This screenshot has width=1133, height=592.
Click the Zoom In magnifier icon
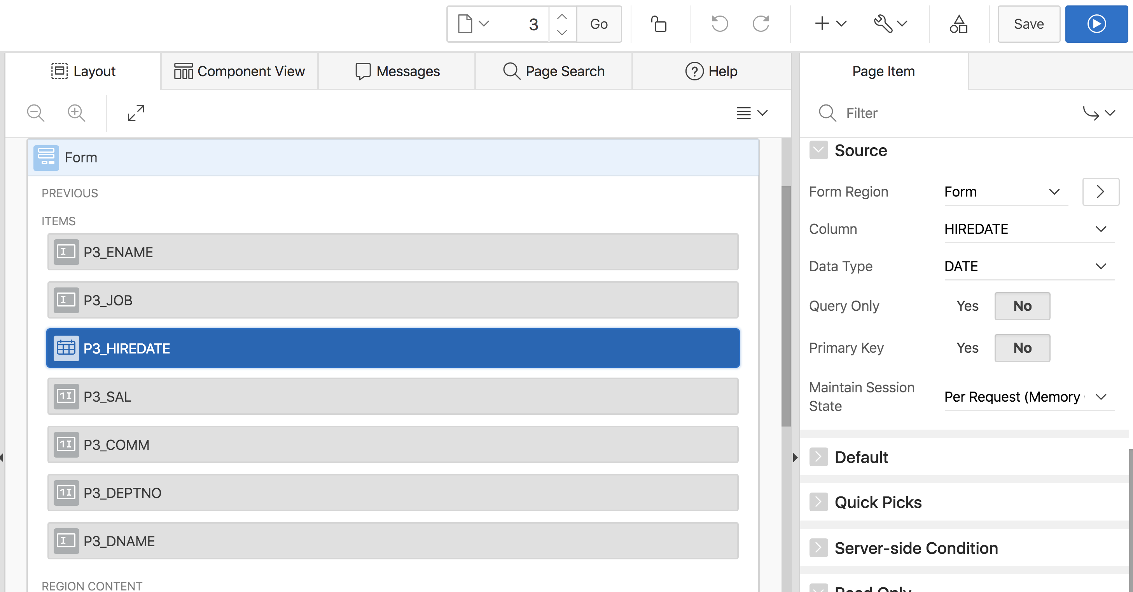coord(76,113)
